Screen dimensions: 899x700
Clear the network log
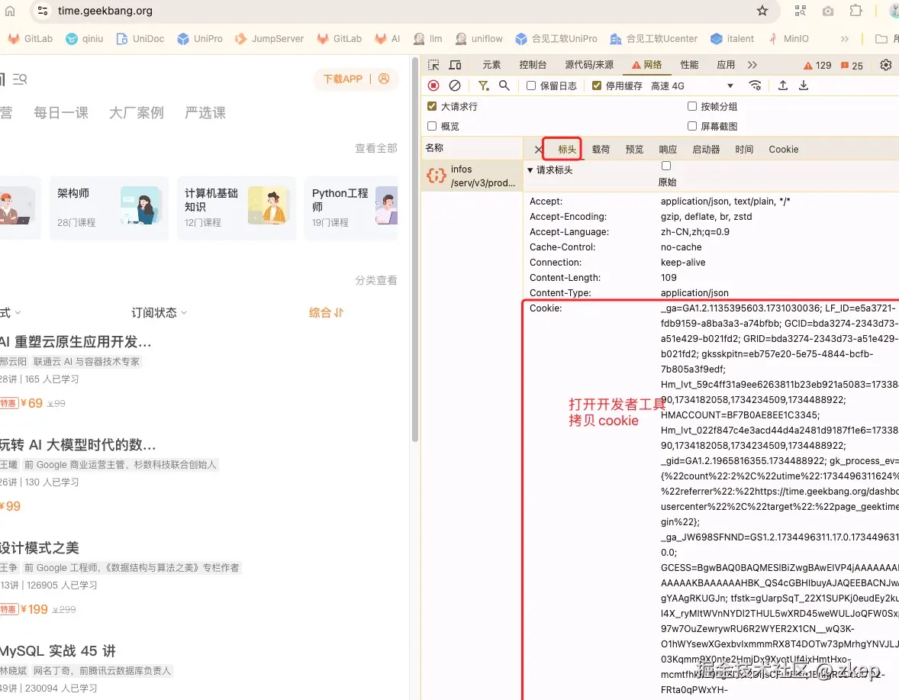(x=455, y=85)
